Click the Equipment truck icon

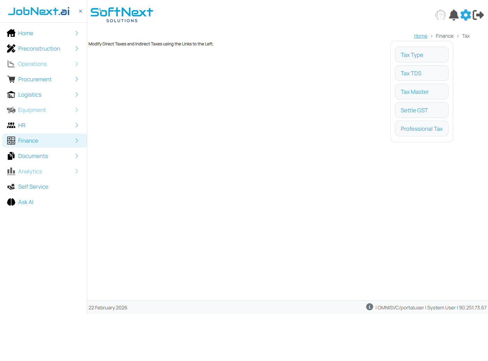point(11,110)
